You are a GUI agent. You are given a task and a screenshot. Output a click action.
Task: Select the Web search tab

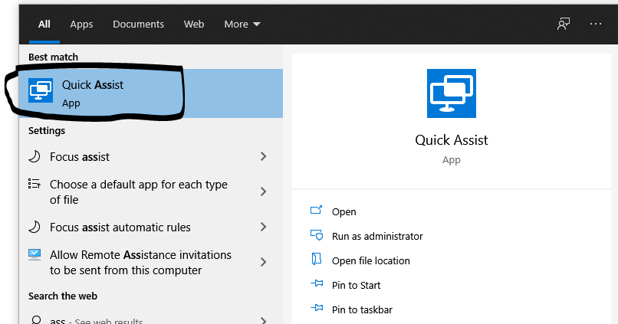point(194,25)
